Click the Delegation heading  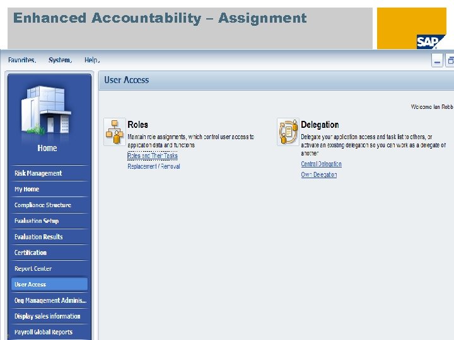[320, 125]
